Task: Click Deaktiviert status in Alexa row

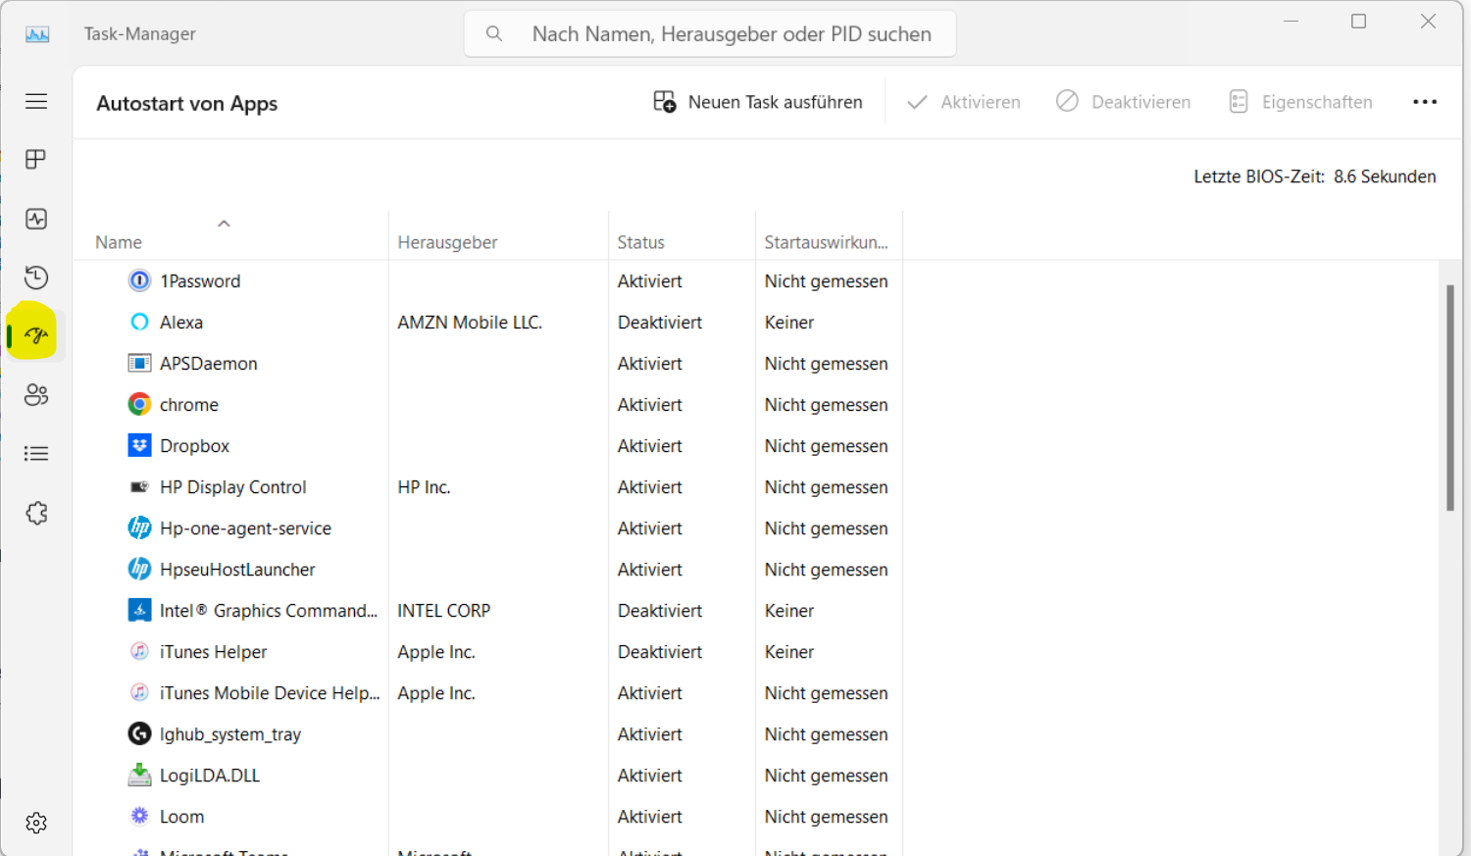Action: 660,323
